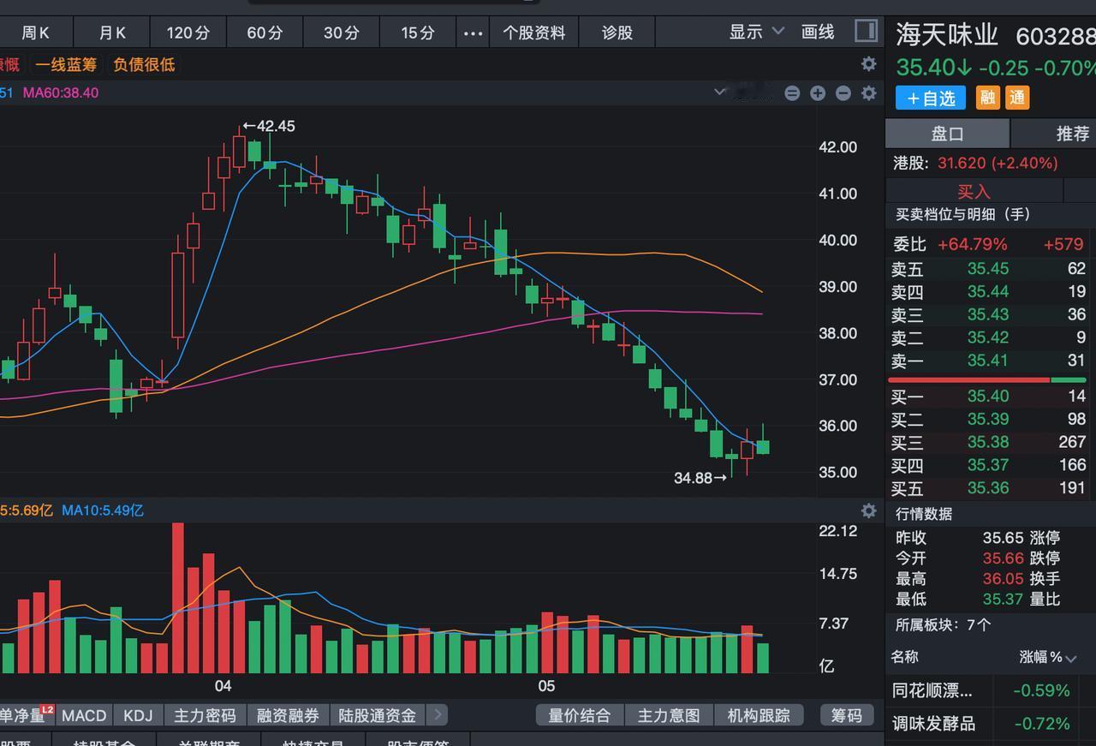Click the red-green buy/sell ratio bar
1096x746 pixels.
[987, 379]
